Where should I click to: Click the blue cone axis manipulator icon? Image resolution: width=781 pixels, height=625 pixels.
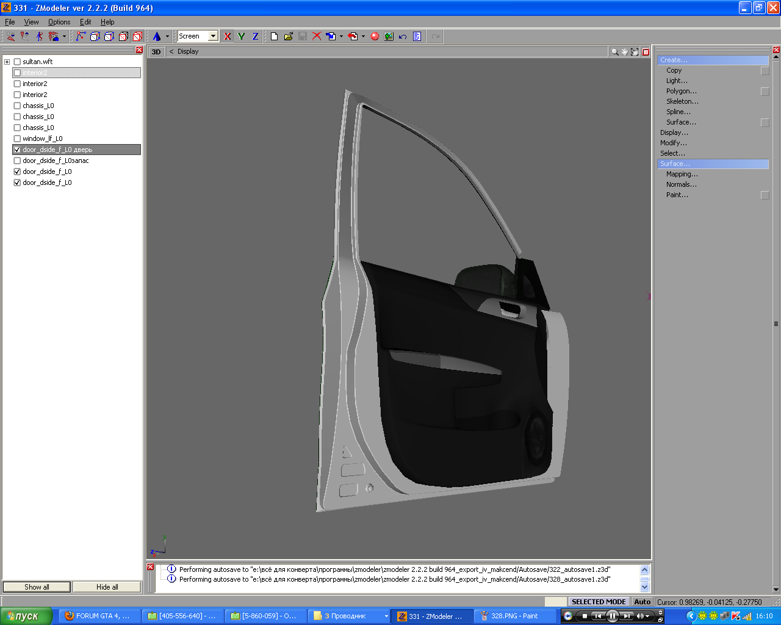point(157,37)
